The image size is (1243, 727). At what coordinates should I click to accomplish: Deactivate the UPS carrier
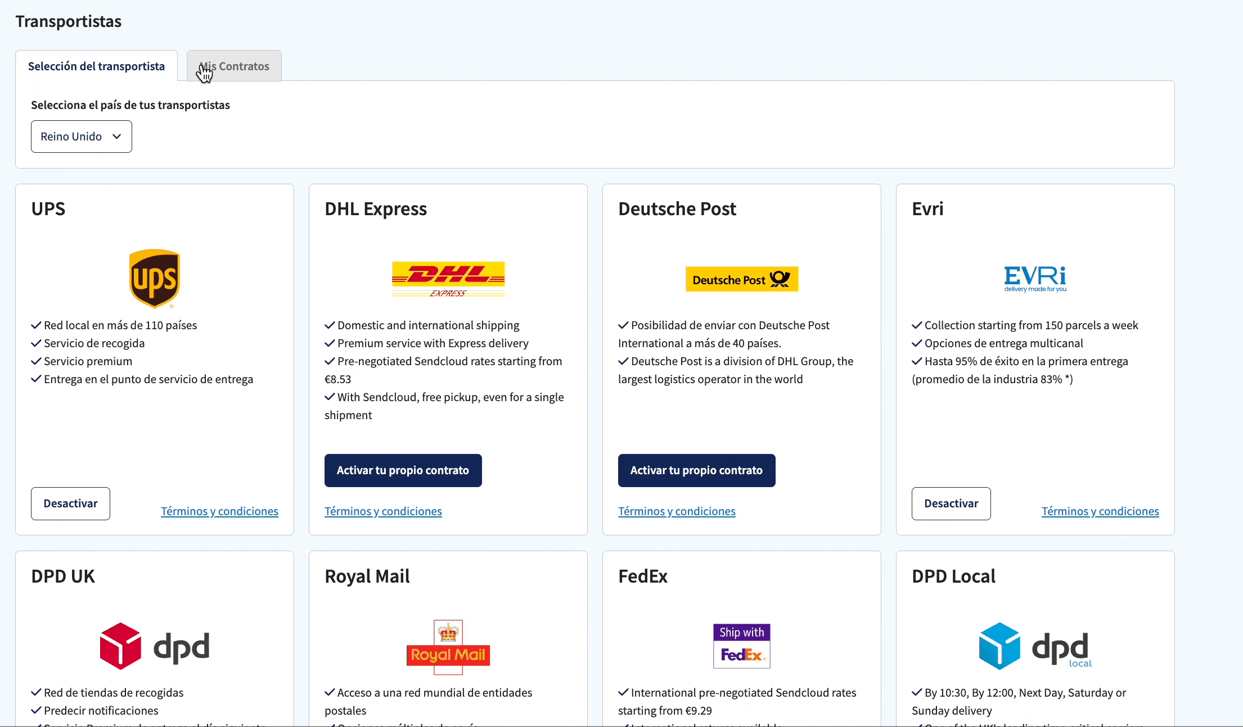pos(70,503)
